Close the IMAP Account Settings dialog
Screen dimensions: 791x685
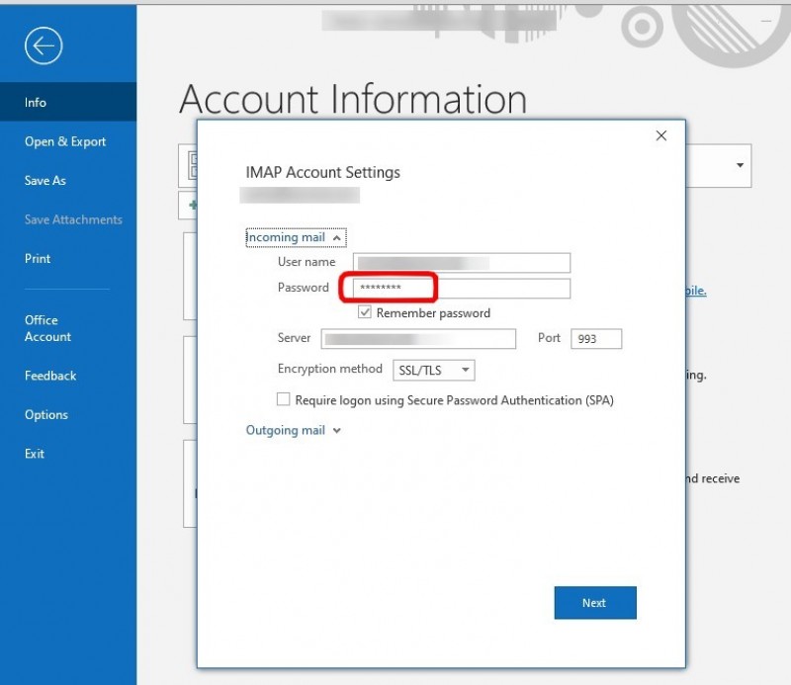coord(661,136)
